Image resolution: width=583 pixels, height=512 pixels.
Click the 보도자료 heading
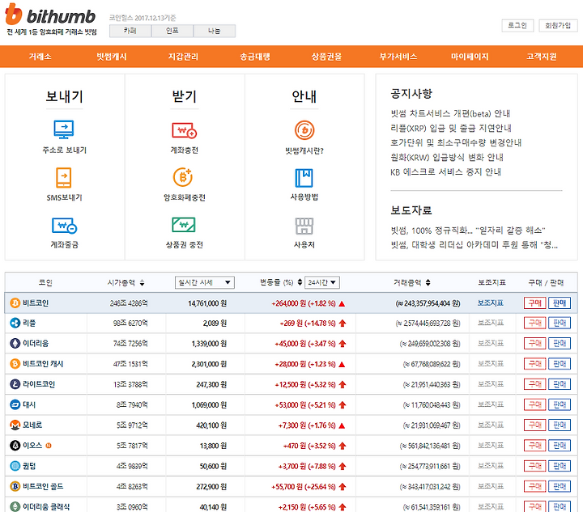411,210
